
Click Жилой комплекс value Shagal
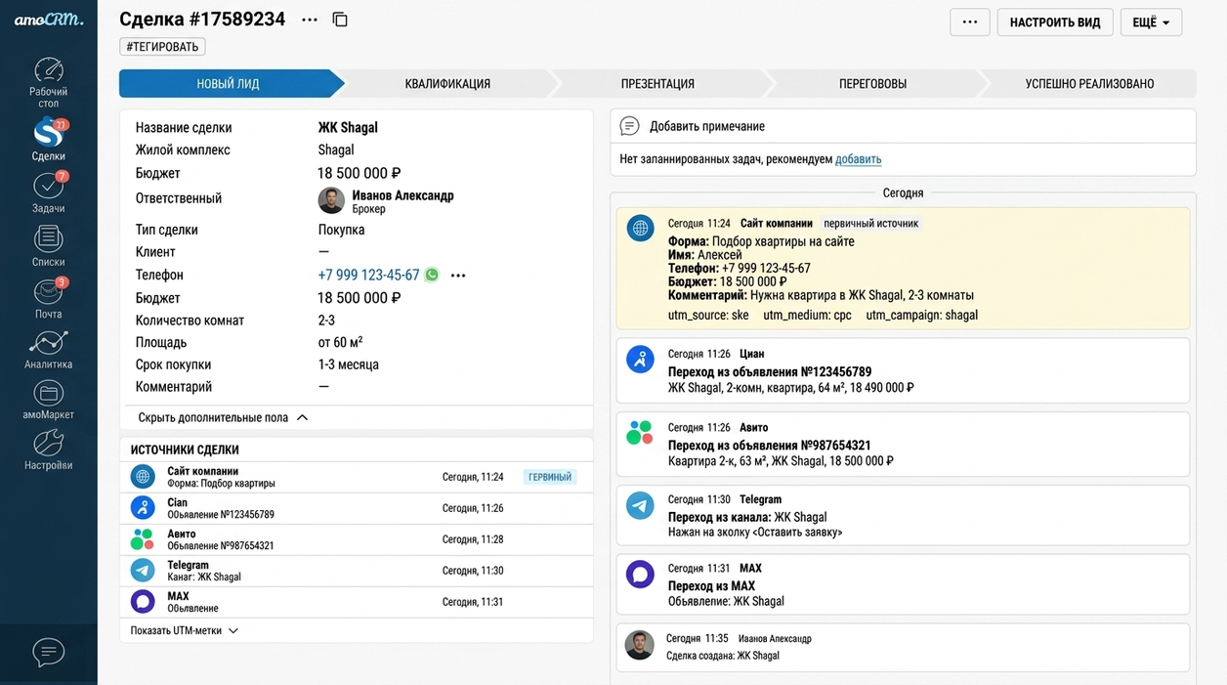(336, 150)
